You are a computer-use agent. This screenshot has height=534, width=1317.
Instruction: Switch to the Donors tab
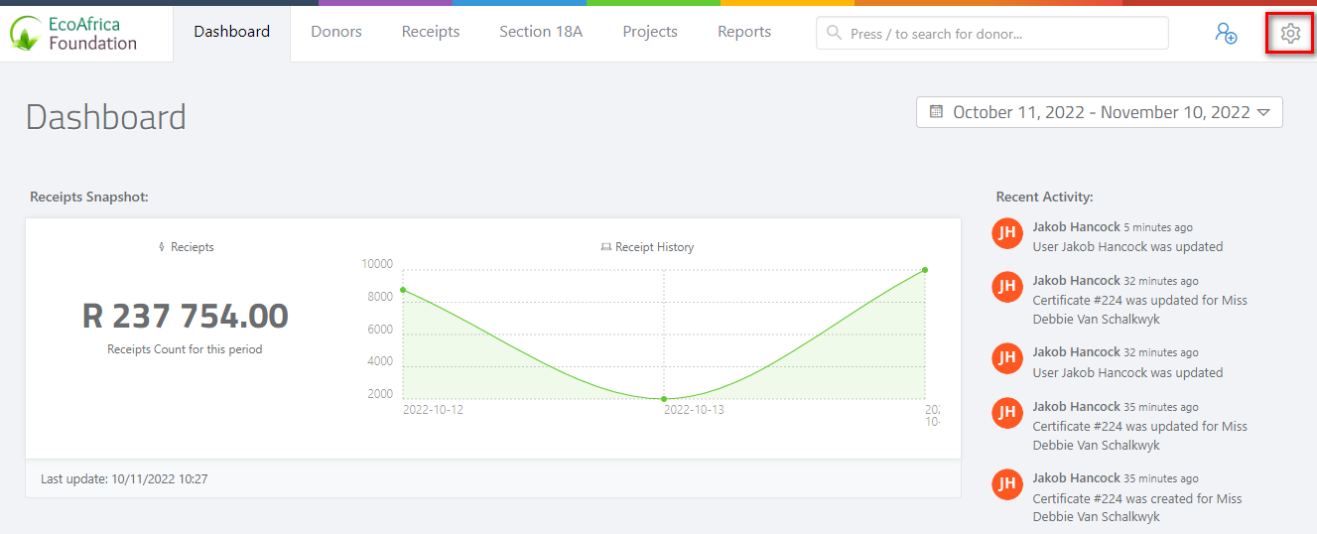click(x=336, y=32)
